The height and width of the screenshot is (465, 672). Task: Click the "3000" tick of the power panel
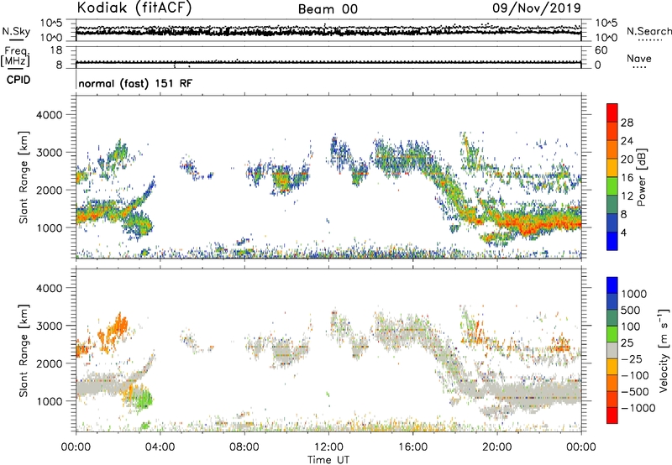coord(49,153)
